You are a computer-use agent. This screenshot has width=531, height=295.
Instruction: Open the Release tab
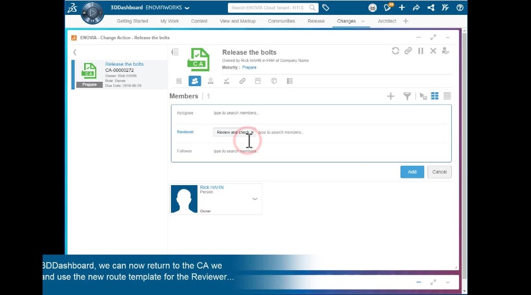click(316, 21)
